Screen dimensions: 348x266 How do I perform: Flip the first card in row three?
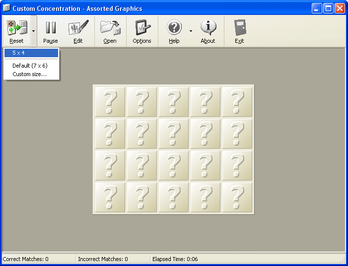pos(110,166)
